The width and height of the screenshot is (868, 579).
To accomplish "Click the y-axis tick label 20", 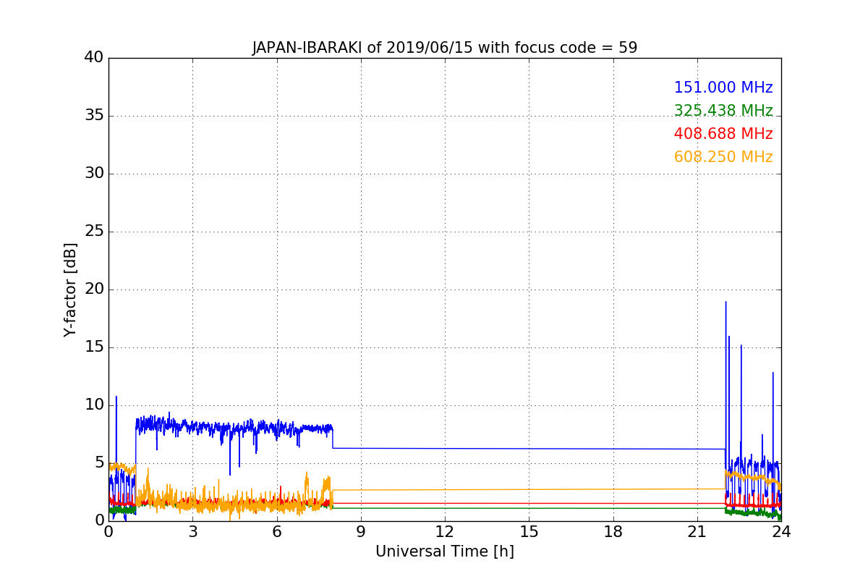I will (94, 289).
